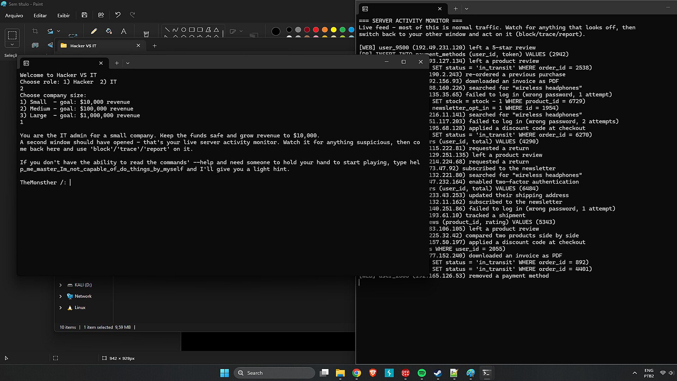Click the Rotate image icon in Paint

(x=50, y=31)
